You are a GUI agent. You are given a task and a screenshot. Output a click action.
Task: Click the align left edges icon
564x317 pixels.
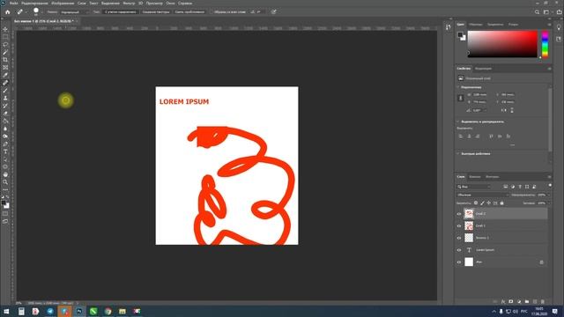[x=461, y=136]
